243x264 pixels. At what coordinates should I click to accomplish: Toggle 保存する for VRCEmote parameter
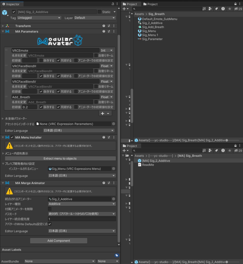click(41, 60)
